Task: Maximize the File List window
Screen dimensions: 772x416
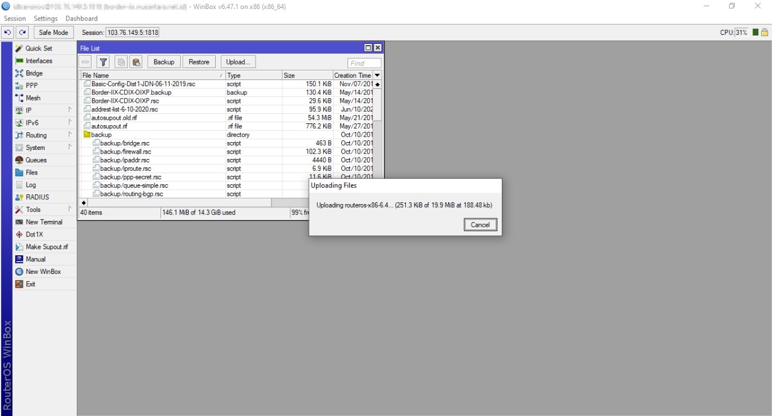Action: (368, 48)
